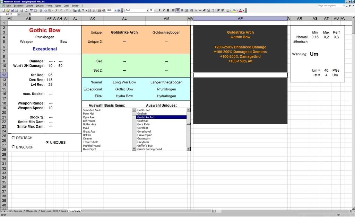Open the fill color dropdown arrow
The height and width of the screenshot is (217, 355).
pos(237,10)
